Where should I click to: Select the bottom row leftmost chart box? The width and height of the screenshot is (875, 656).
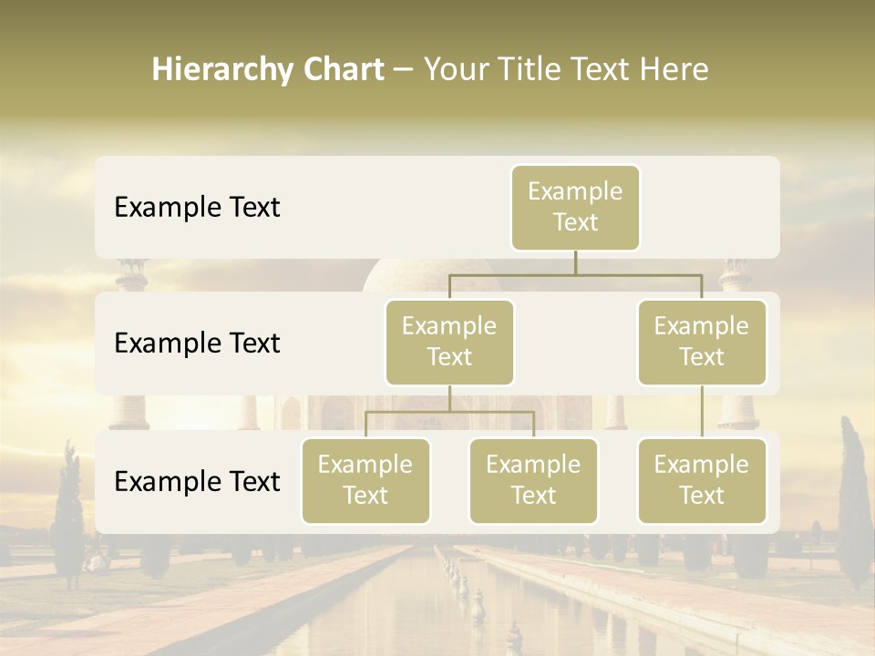[x=365, y=481]
